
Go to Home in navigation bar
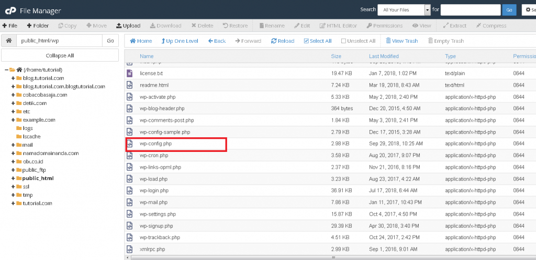point(141,41)
